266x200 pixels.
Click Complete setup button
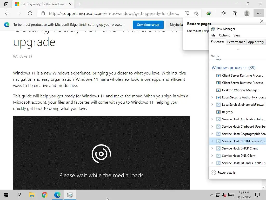[148, 25]
